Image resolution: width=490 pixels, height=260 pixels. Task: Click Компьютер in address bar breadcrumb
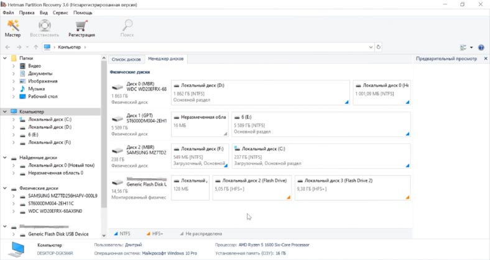[69, 47]
